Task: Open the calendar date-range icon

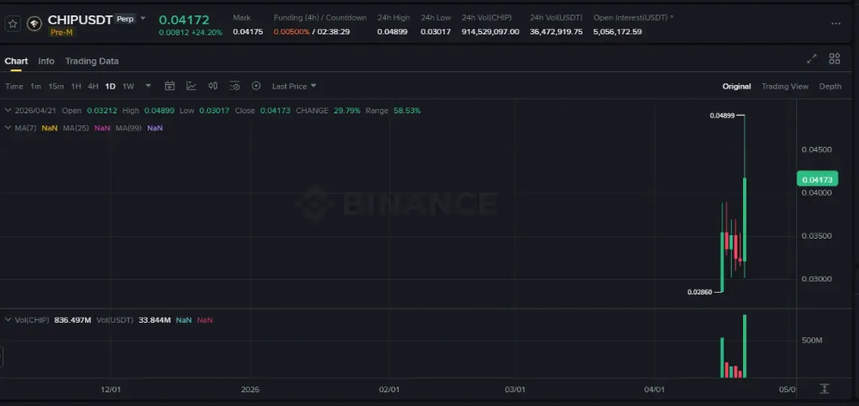Action: 170,86
